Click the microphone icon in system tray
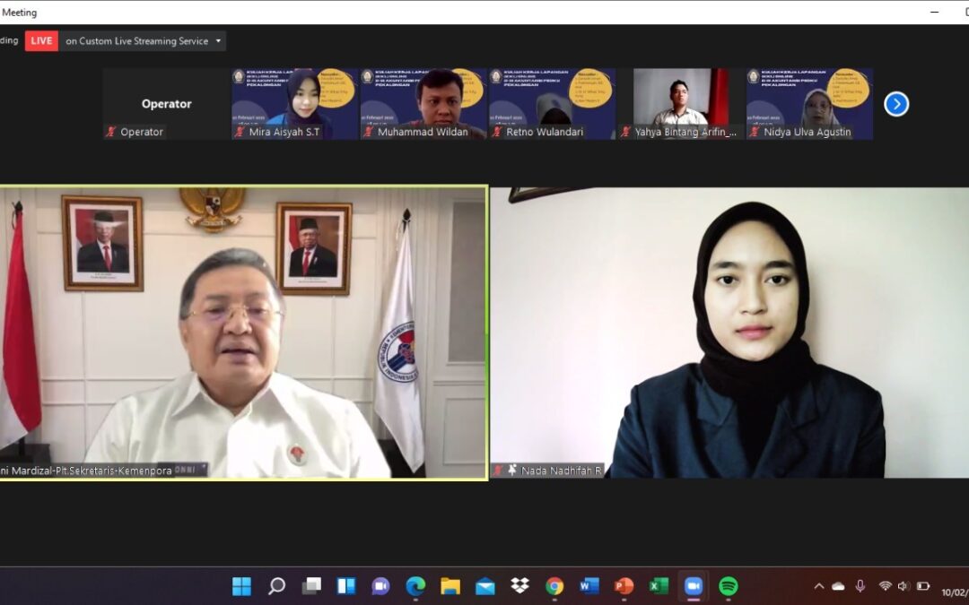Viewport: 969px width, 605px height. (860, 586)
